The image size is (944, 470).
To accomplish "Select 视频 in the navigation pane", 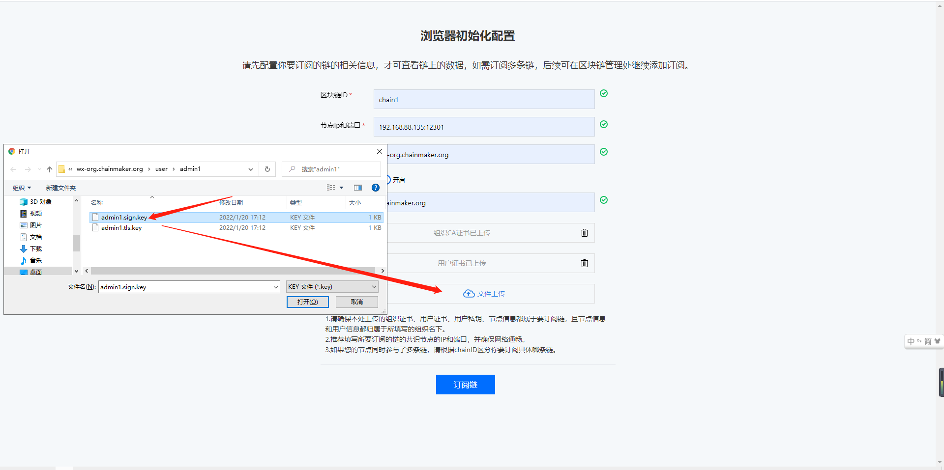I will coord(31,214).
